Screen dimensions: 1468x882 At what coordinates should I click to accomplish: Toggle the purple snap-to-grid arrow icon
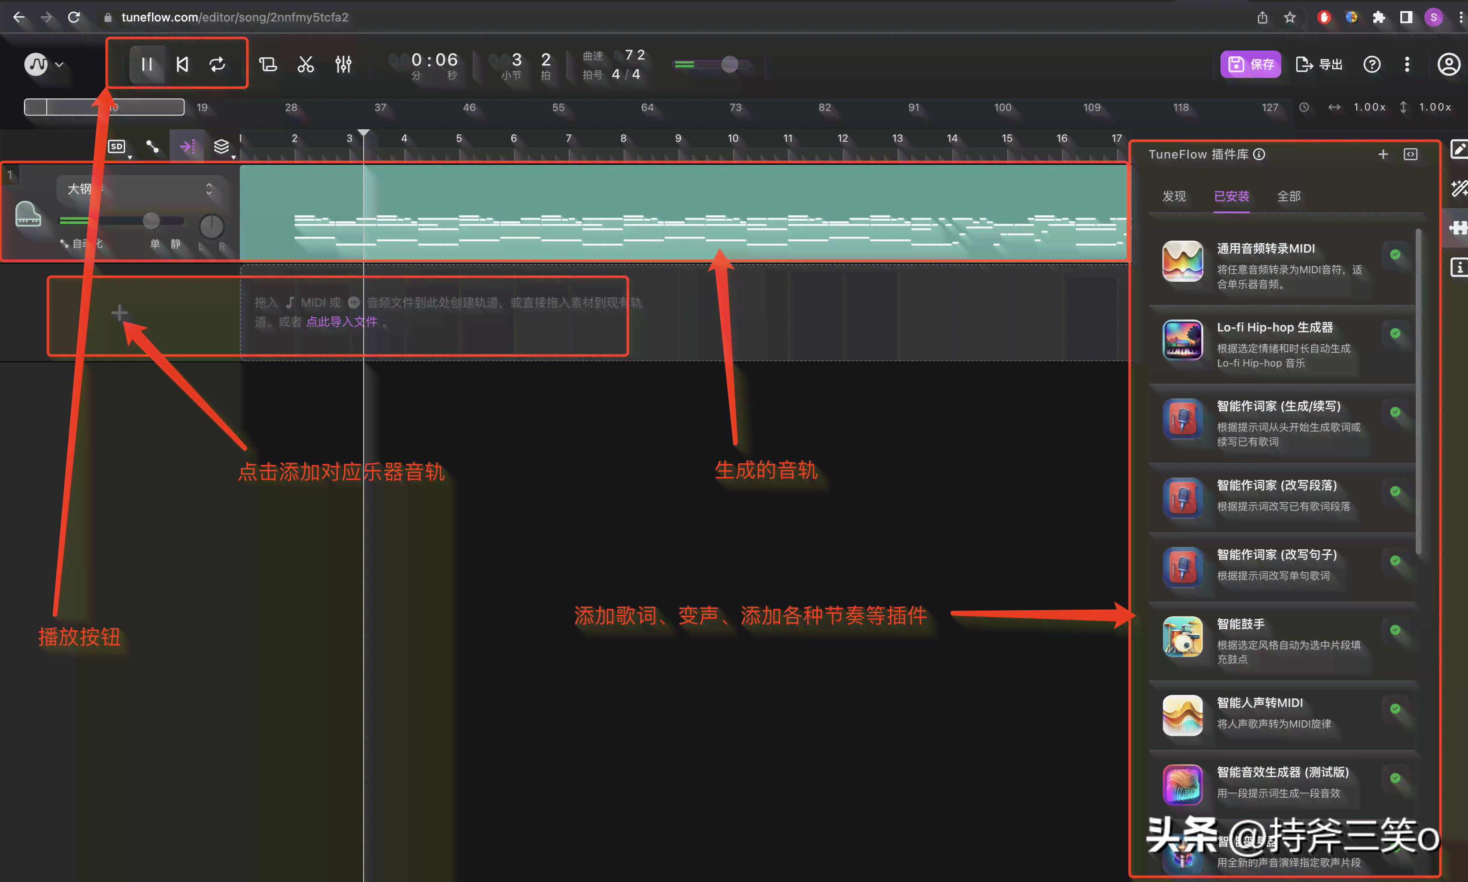point(187,146)
